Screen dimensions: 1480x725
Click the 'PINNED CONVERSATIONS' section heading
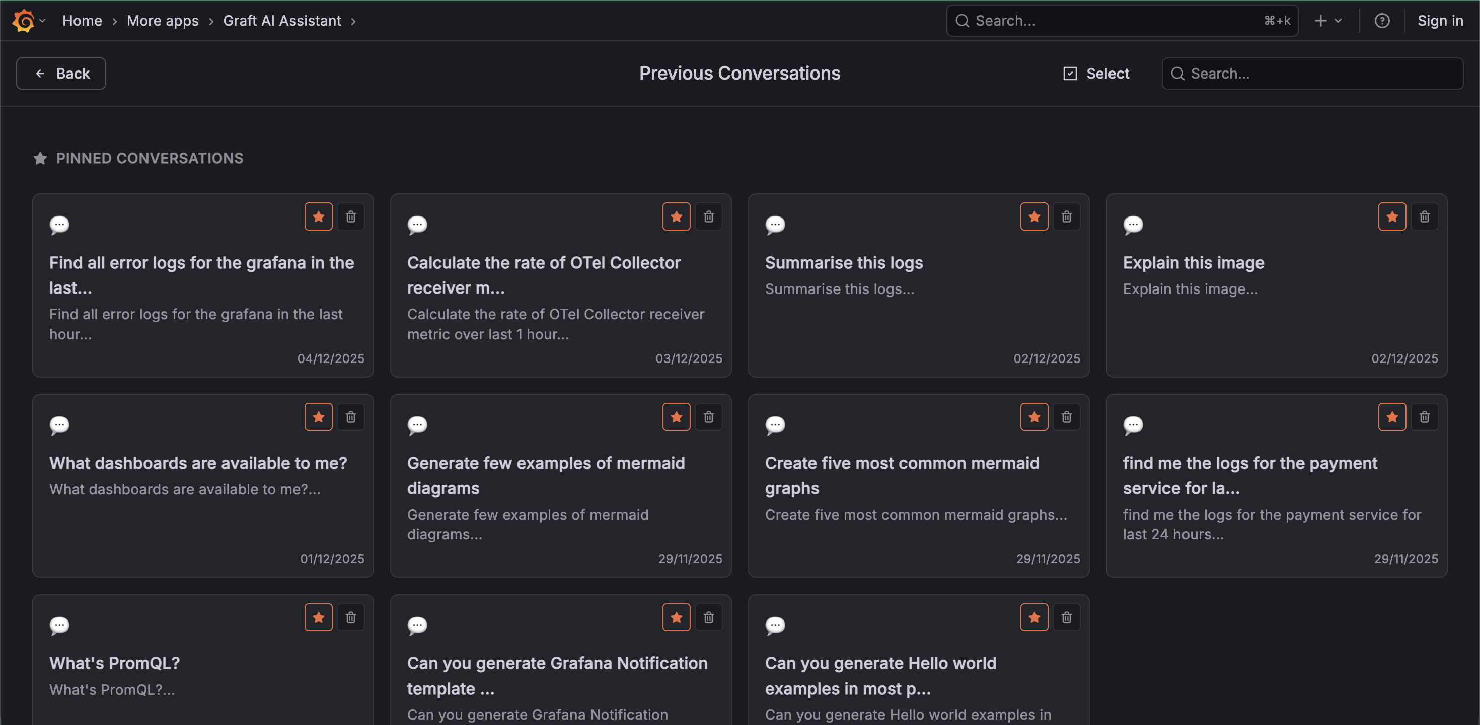point(150,158)
